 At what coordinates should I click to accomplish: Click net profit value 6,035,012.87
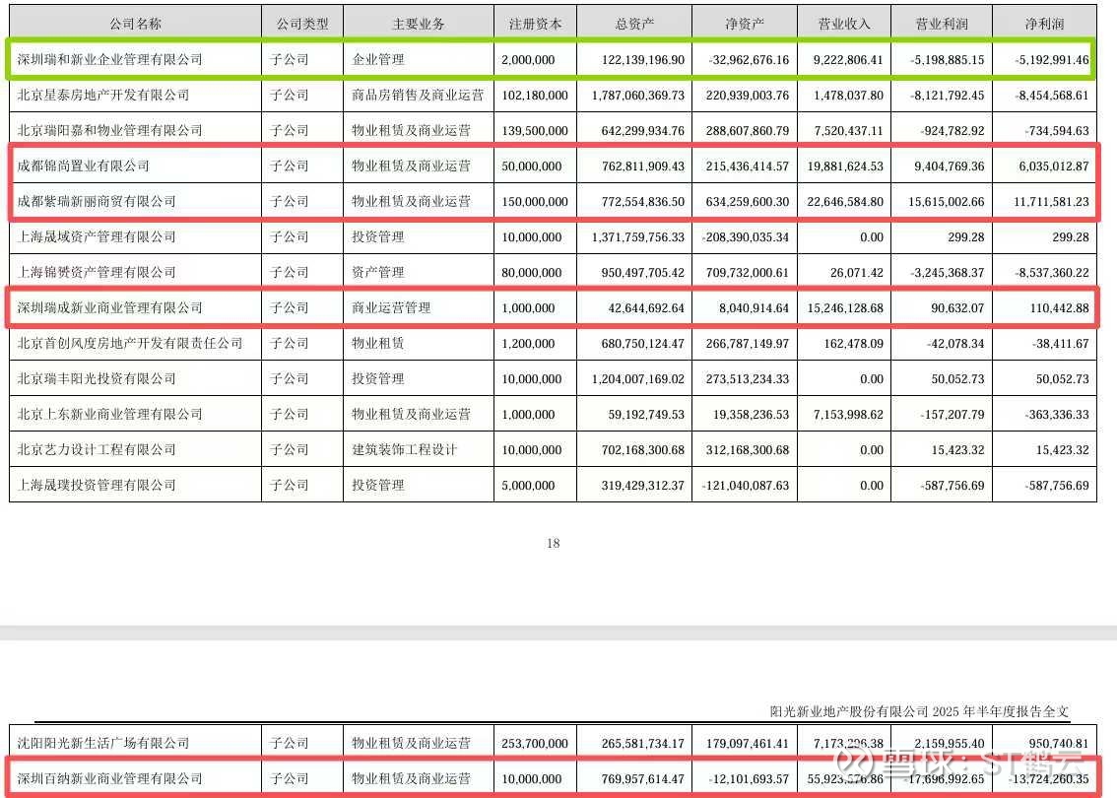click(x=1054, y=166)
